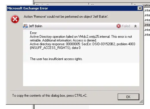Select the bottom '.inte' list row
Screen dimensions: 150x109
click(x=147, y=35)
